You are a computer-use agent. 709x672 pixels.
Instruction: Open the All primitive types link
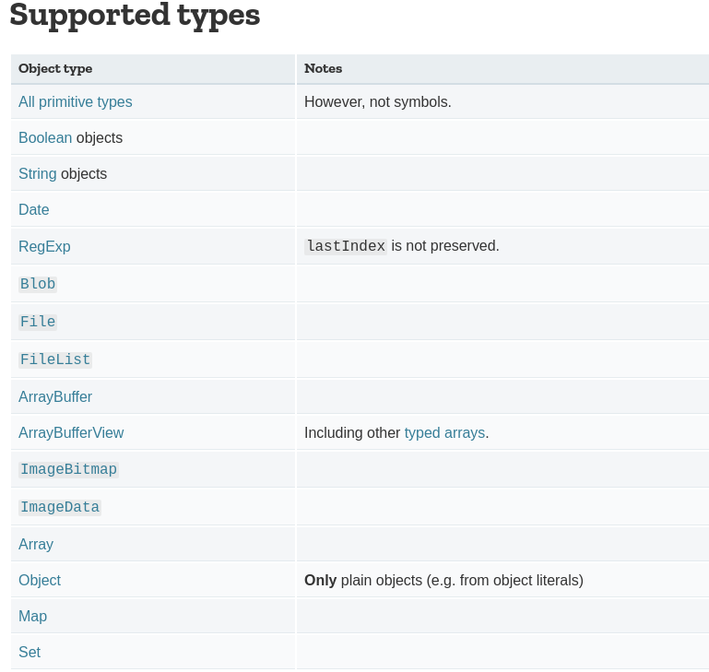(x=75, y=102)
